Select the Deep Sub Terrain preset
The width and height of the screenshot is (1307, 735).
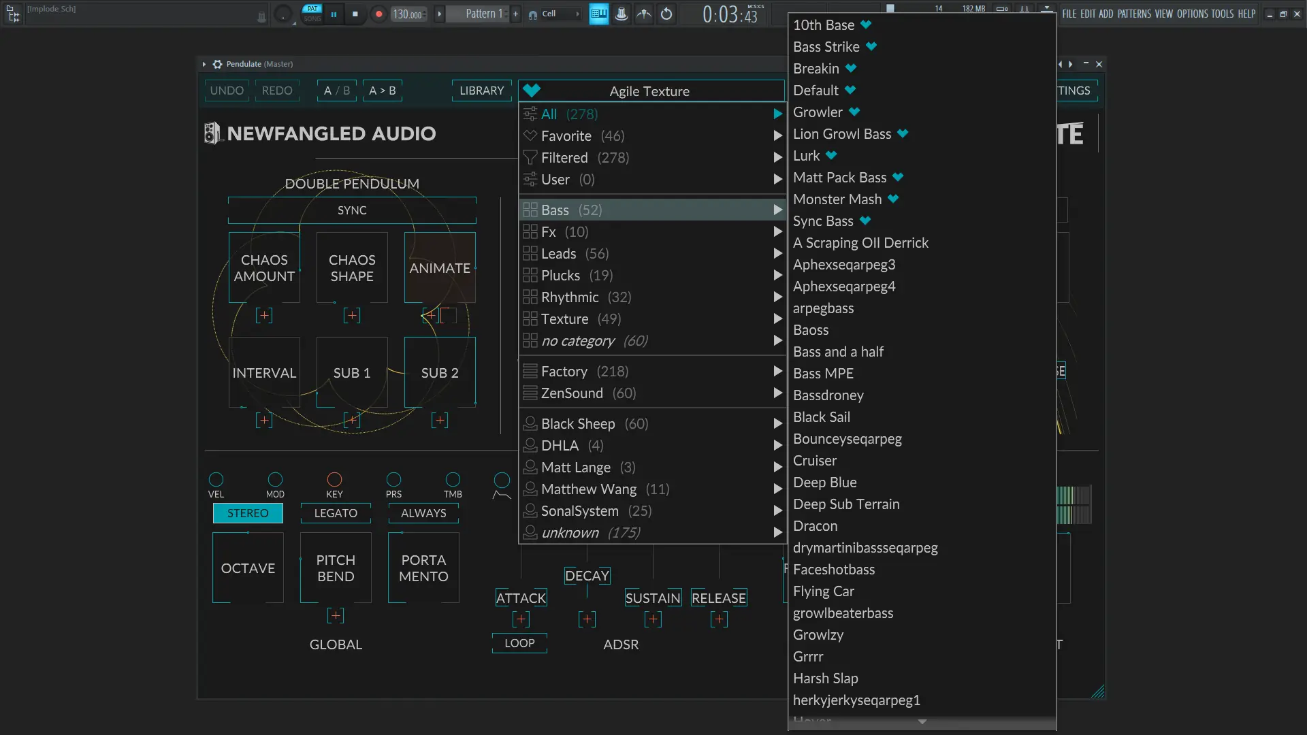tap(846, 504)
